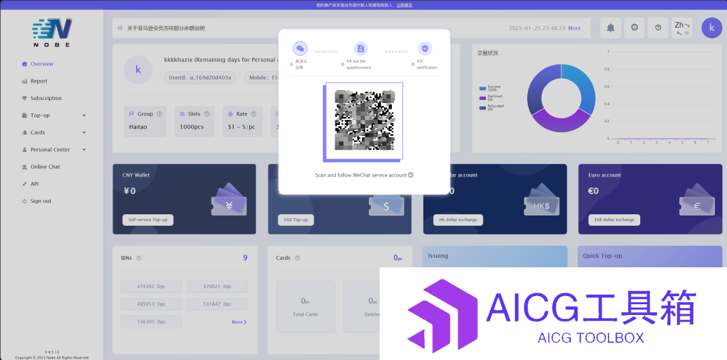Click the Issuing card header
Screen dimensions: 727x360
pos(495,257)
